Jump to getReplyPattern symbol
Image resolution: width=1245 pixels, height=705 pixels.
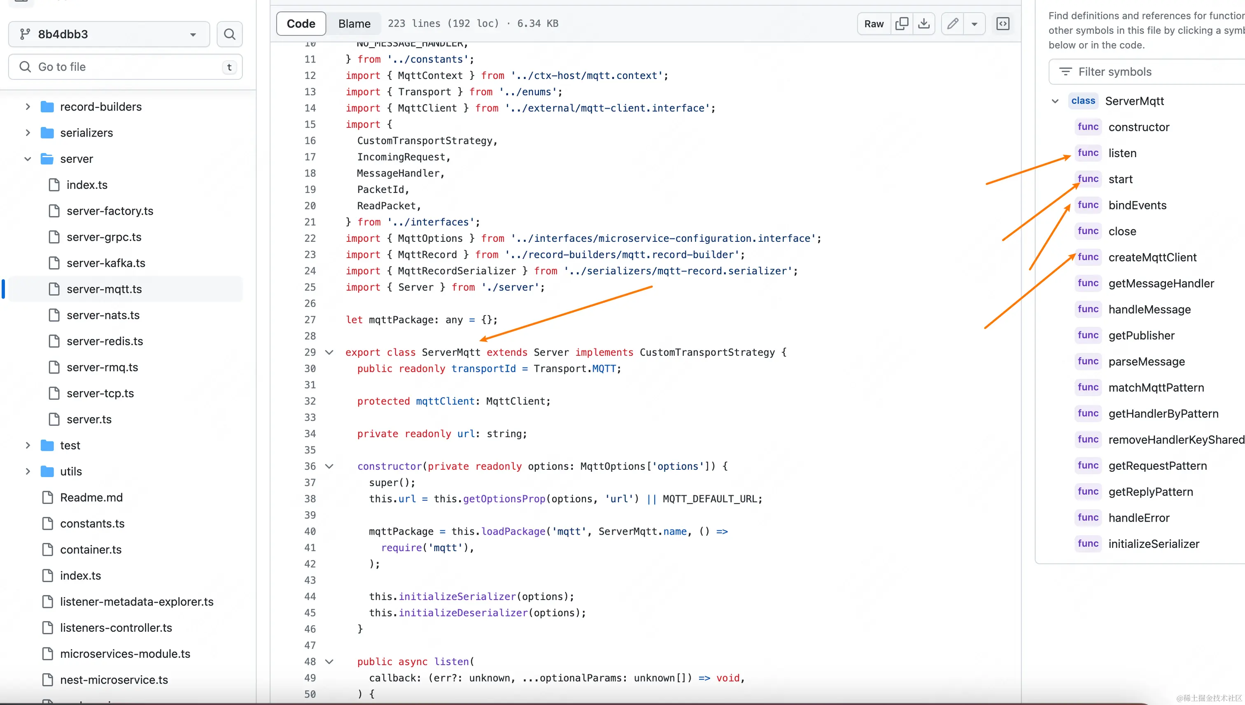(1151, 492)
